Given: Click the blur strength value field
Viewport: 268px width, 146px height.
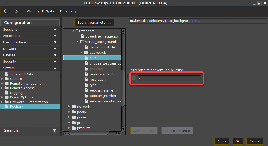Looking at the screenshot, I should tap(169, 78).
